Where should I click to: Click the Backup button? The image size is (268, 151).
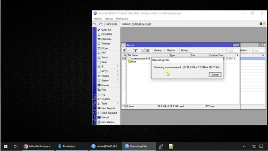(x=158, y=50)
